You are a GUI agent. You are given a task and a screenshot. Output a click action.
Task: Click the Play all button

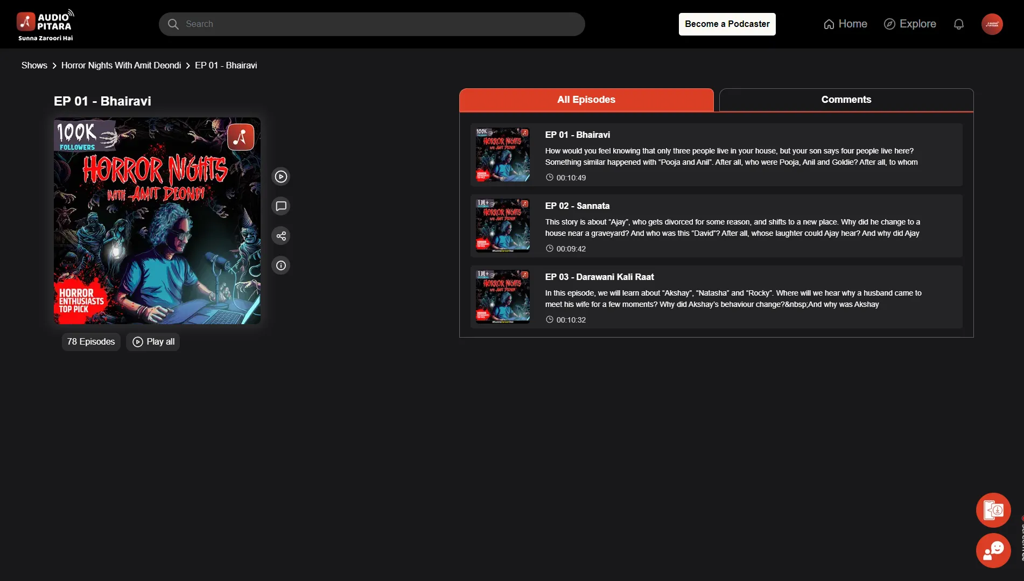(153, 342)
